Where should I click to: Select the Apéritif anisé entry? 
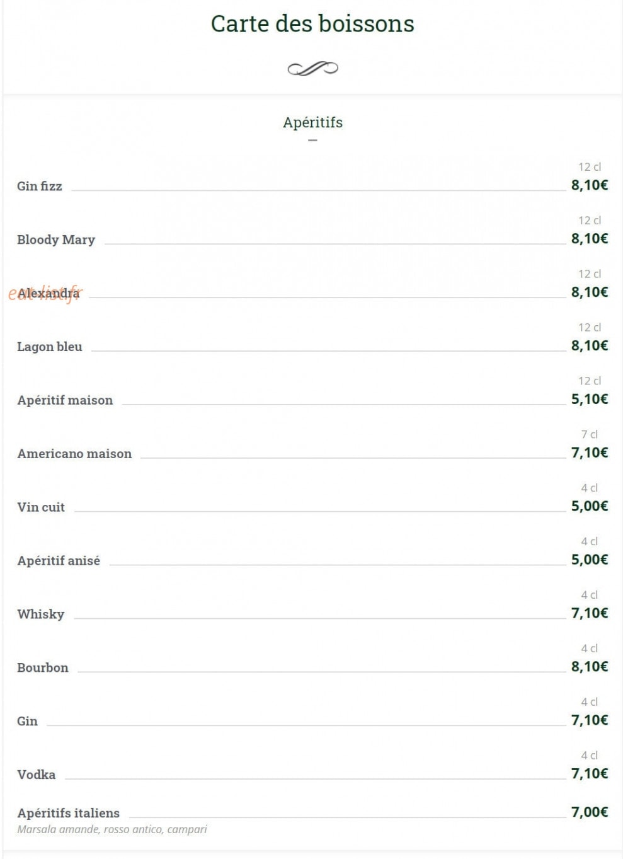coord(59,561)
